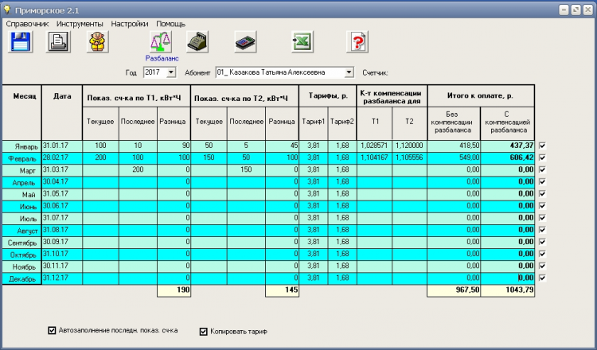Click the grand total 967,50
The width and height of the screenshot is (597, 350).
coord(454,290)
